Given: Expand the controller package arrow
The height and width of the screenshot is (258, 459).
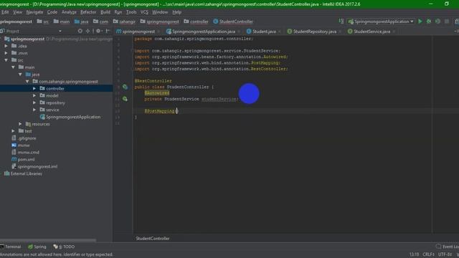Looking at the screenshot, I should click(34, 88).
